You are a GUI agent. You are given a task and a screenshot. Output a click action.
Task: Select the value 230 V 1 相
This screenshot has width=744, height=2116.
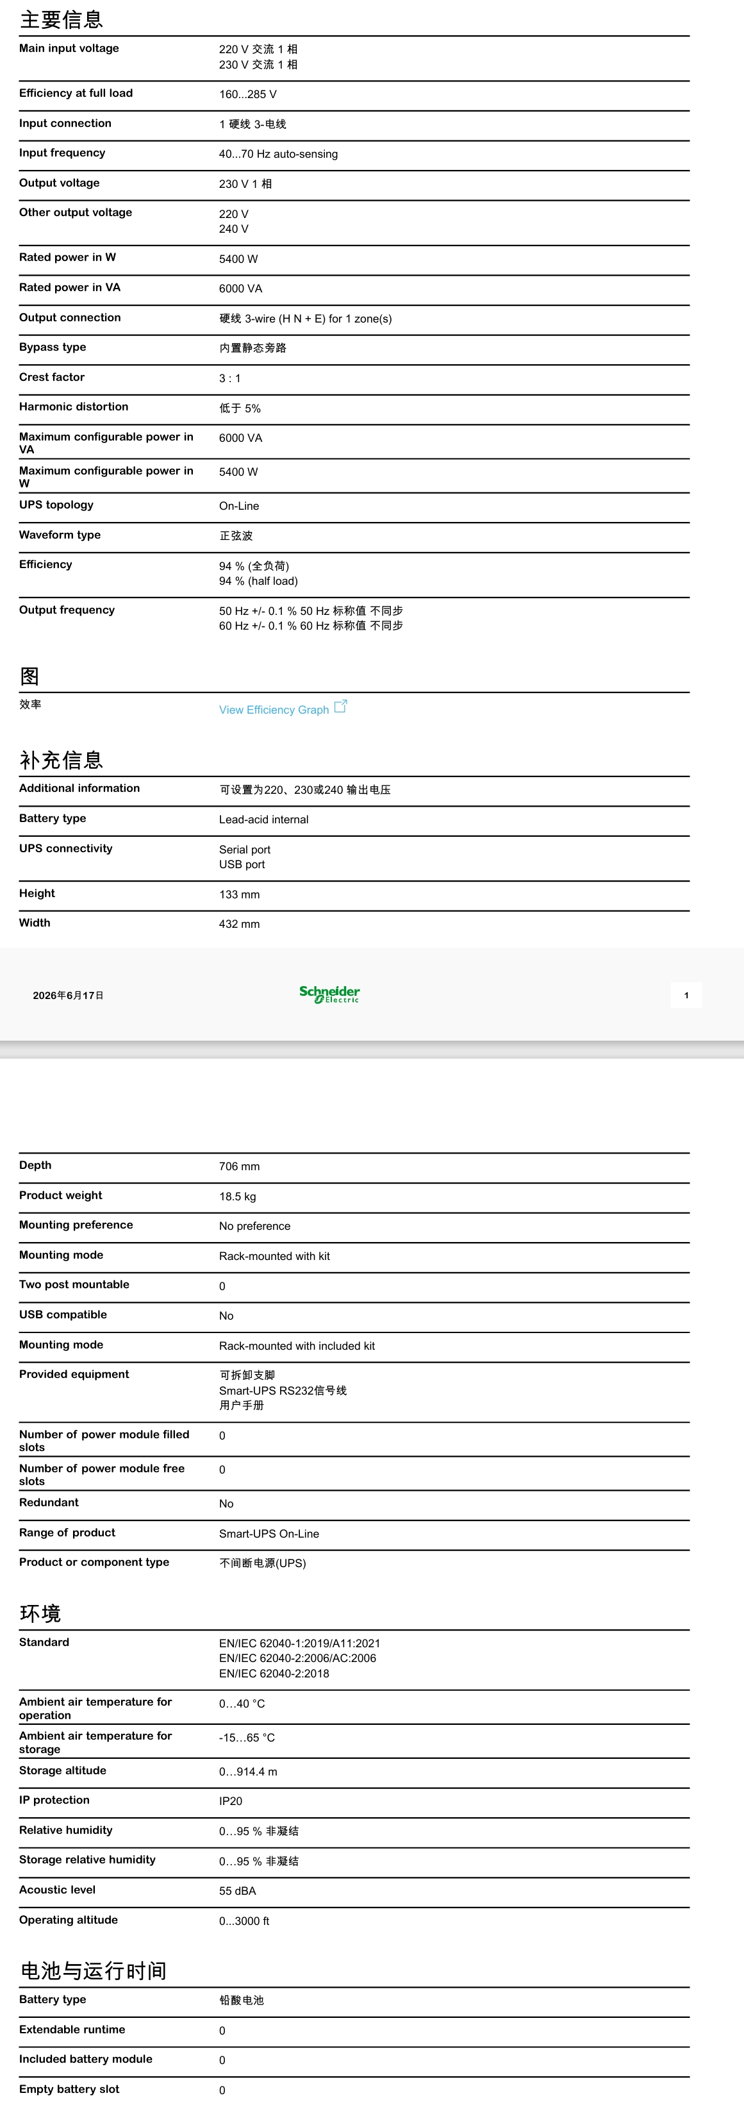[245, 184]
